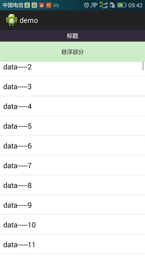Image resolution: width=145 pixels, height=258 pixels.
Task: Select list item data-----10
Action: point(72,224)
